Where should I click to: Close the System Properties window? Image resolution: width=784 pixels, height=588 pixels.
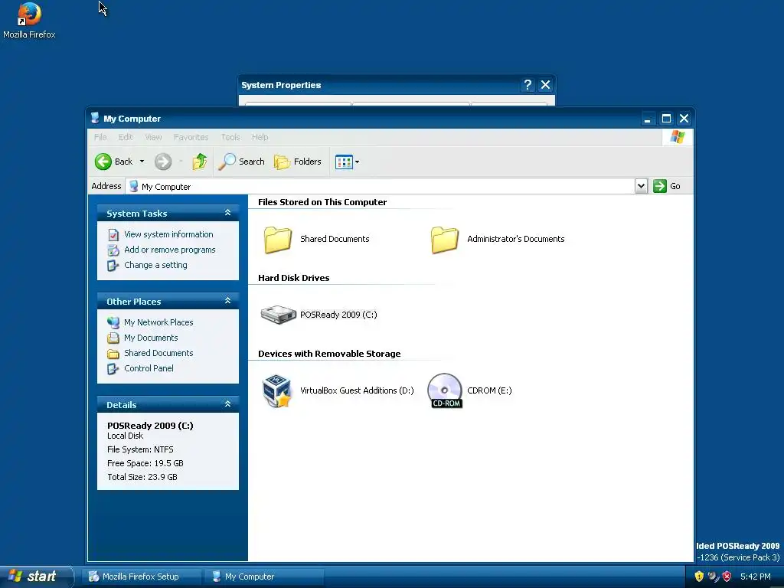pos(545,85)
